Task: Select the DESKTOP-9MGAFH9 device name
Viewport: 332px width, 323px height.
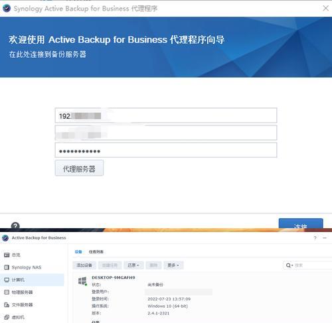Action: coord(114,277)
